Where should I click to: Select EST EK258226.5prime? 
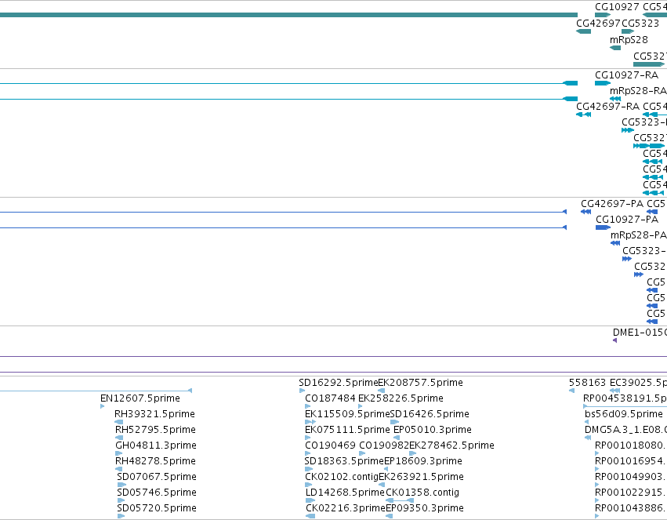401,398
